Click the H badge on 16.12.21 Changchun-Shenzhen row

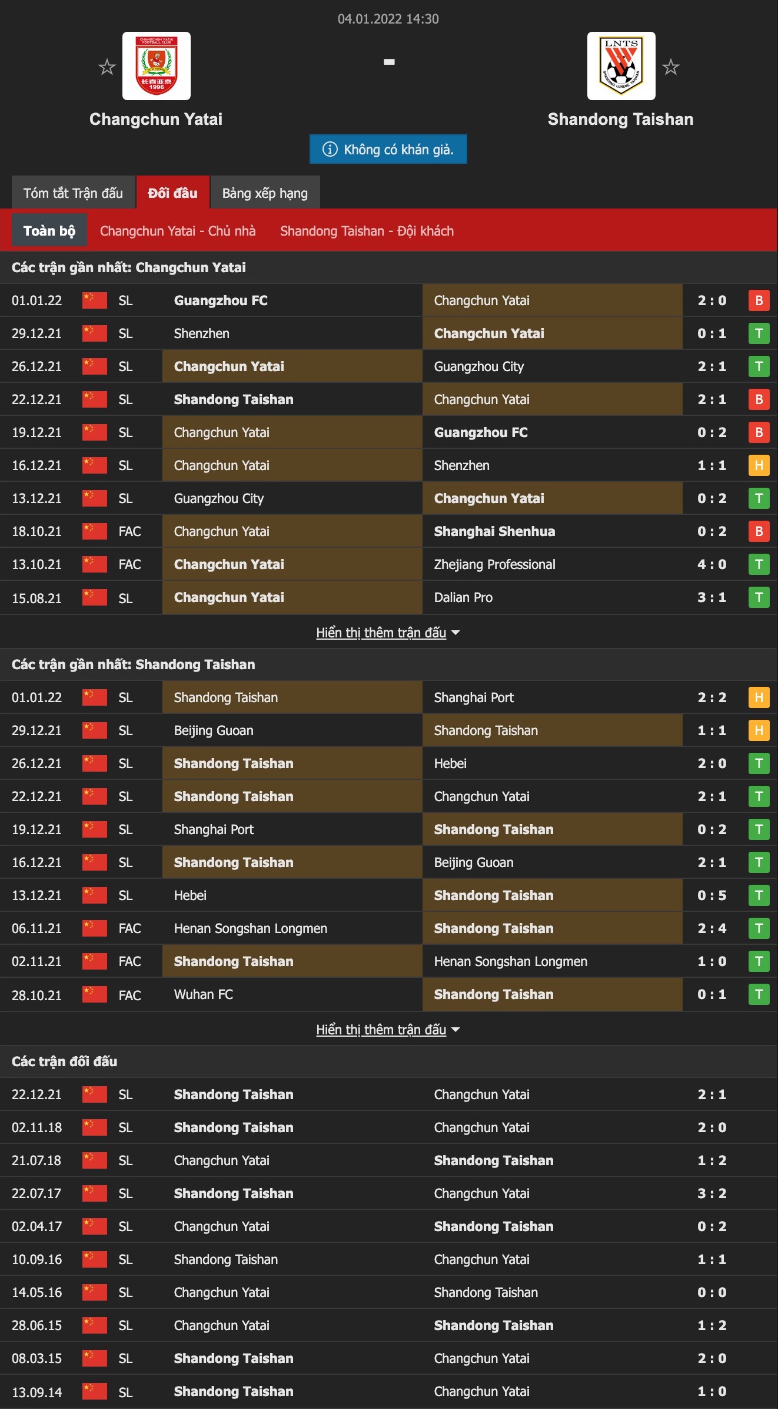point(759,465)
